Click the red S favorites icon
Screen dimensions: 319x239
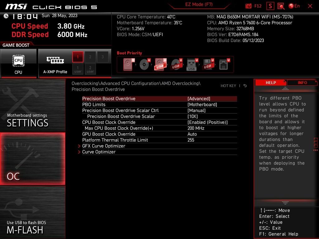pyautogui.click(x=270, y=6)
